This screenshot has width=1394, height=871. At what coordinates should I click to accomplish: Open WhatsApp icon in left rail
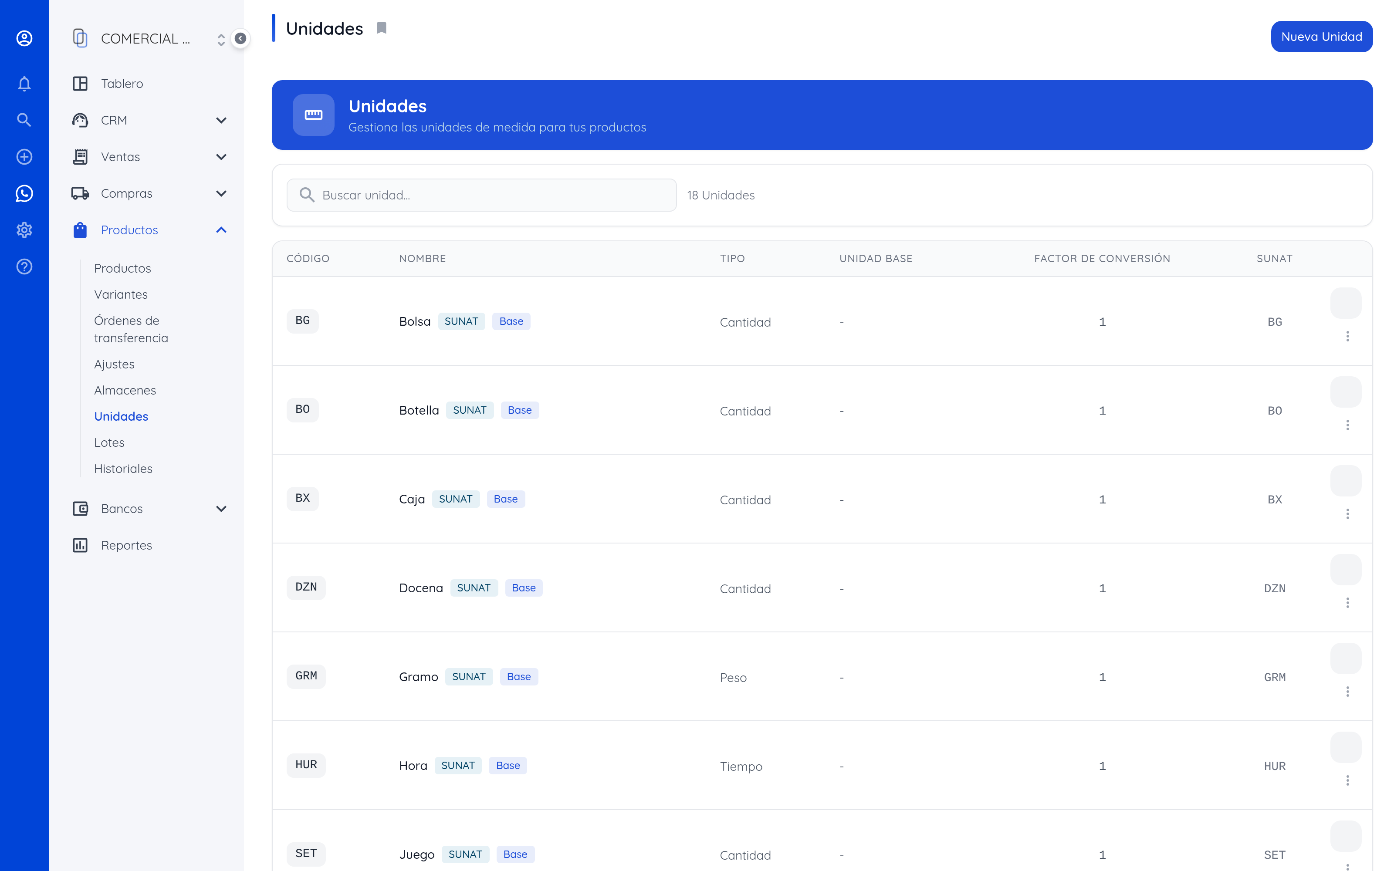(24, 193)
